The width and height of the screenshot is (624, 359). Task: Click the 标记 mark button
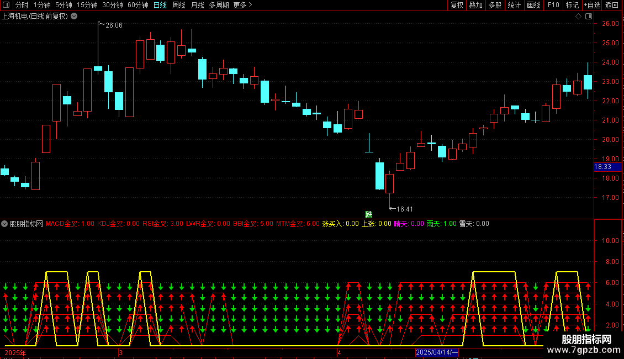coord(572,5)
